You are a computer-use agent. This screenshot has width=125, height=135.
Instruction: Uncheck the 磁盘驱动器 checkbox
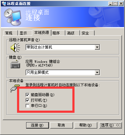pyautogui.click(x=27, y=95)
